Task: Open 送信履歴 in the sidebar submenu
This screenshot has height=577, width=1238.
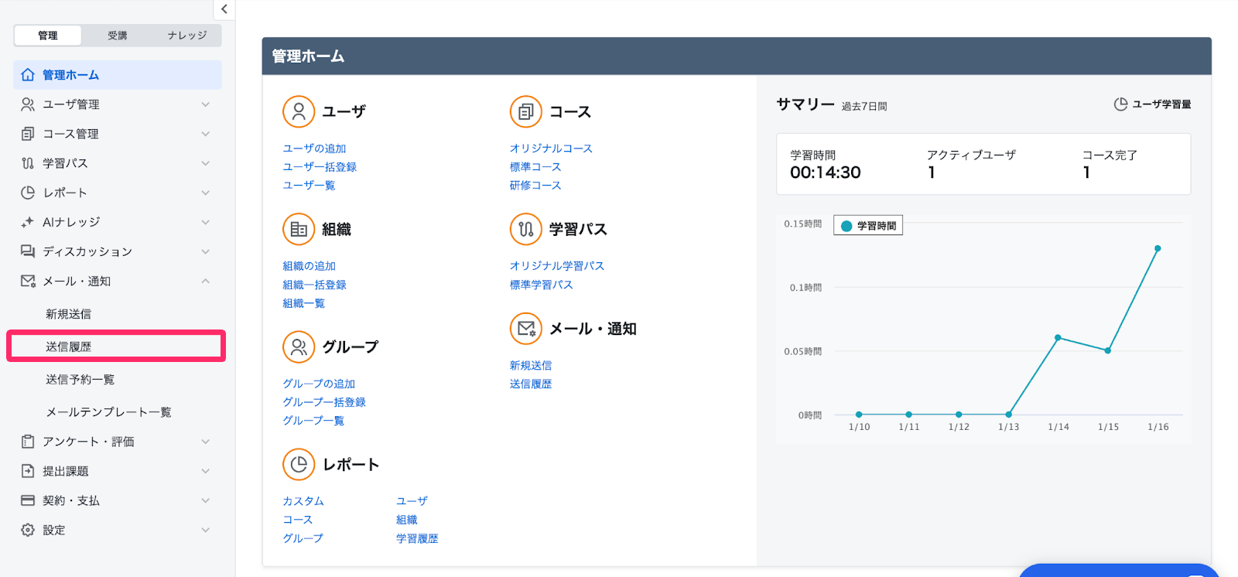Action: coord(116,347)
